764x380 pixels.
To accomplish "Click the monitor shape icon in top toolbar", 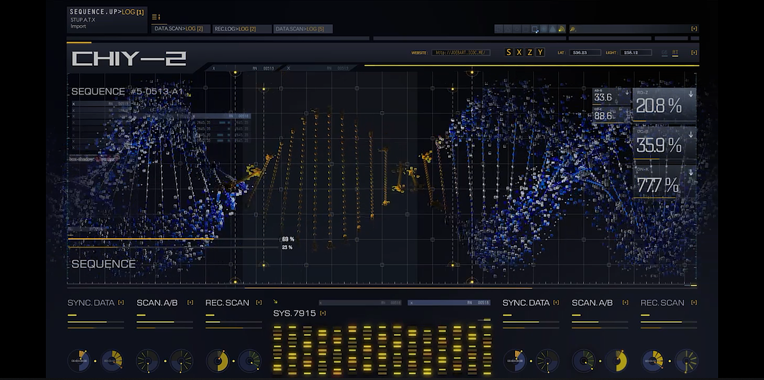I will [498, 29].
